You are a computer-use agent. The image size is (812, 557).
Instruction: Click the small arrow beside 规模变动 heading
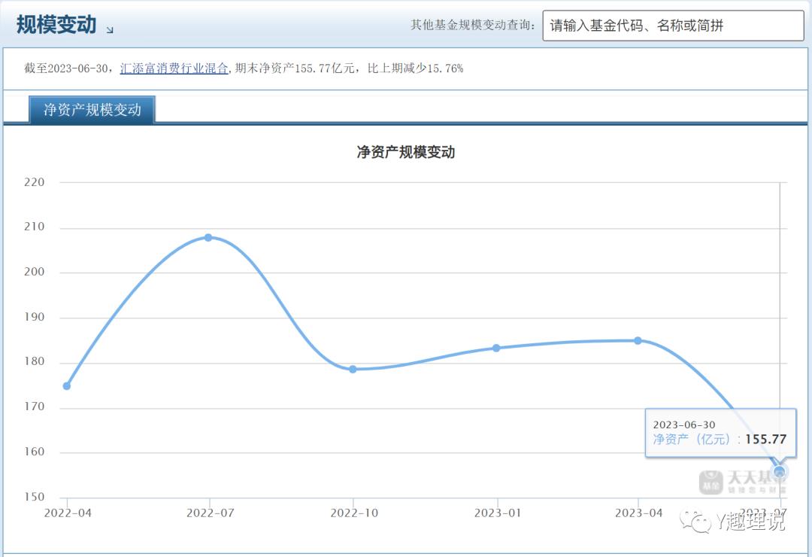pos(111,31)
